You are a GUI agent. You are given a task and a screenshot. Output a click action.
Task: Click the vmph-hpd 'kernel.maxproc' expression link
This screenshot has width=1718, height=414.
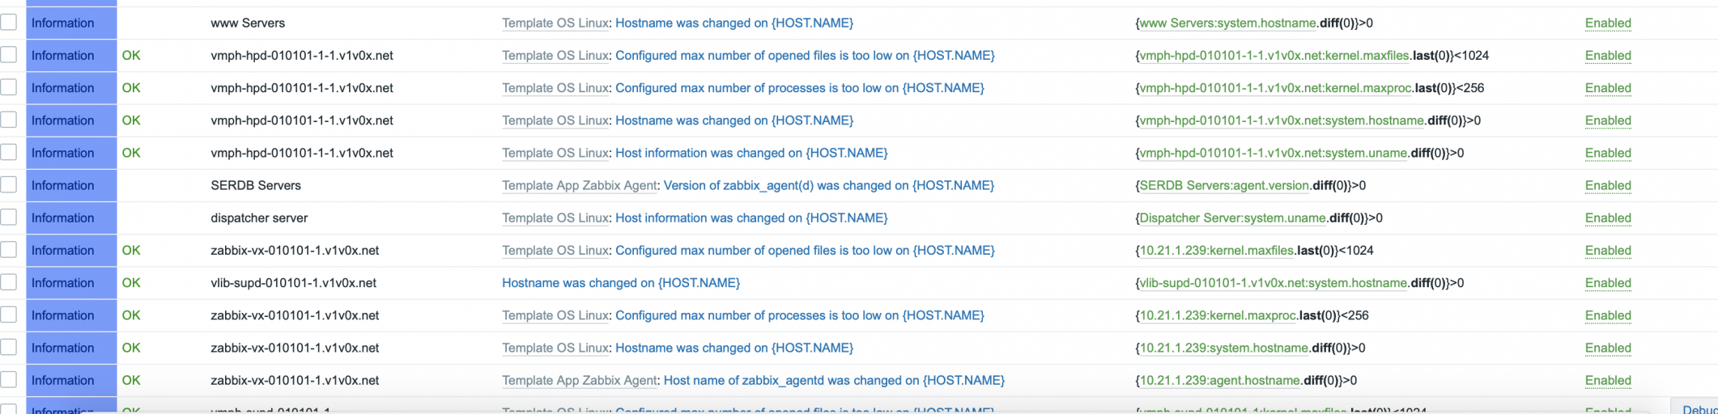coord(1275,88)
